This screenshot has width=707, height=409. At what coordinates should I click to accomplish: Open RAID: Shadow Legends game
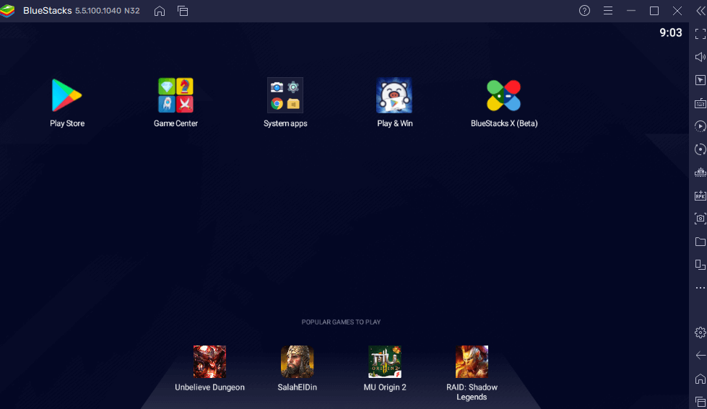coord(472,361)
